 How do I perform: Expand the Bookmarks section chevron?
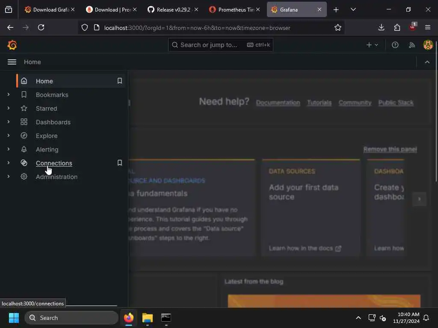(x=9, y=94)
